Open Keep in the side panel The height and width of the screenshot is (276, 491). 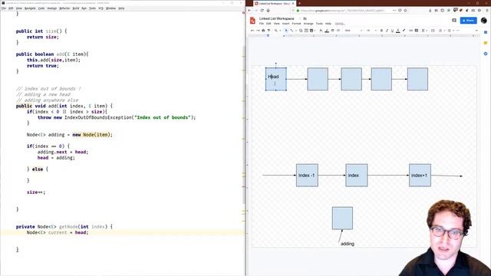coord(486,43)
